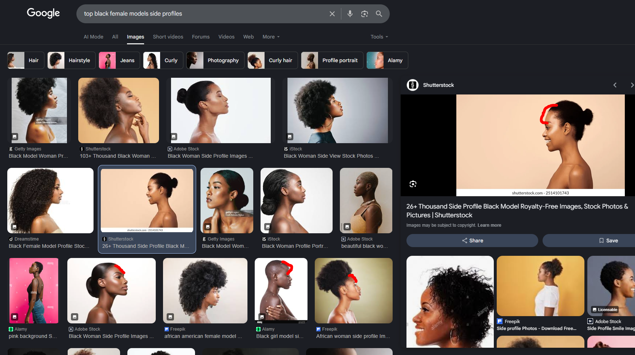Share the selected image

click(x=472, y=241)
